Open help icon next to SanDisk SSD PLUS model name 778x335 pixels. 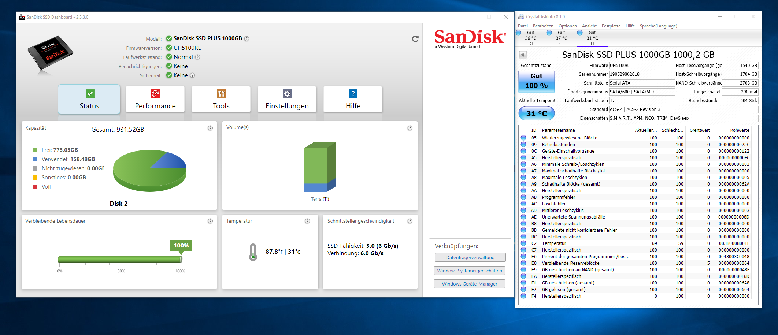click(x=247, y=38)
